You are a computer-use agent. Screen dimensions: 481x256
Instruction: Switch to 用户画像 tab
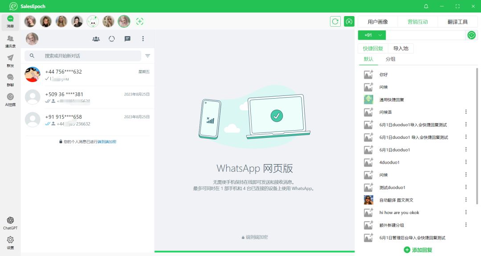pos(378,22)
